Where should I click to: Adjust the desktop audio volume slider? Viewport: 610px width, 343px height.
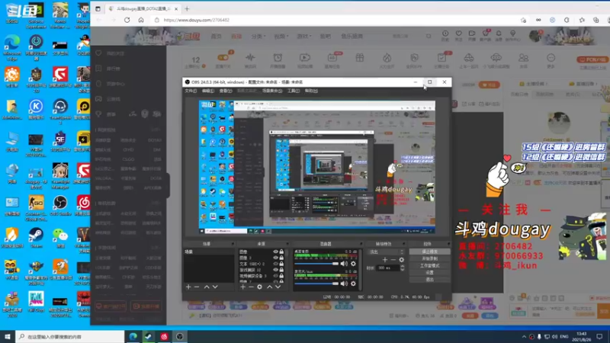pyautogui.click(x=316, y=264)
